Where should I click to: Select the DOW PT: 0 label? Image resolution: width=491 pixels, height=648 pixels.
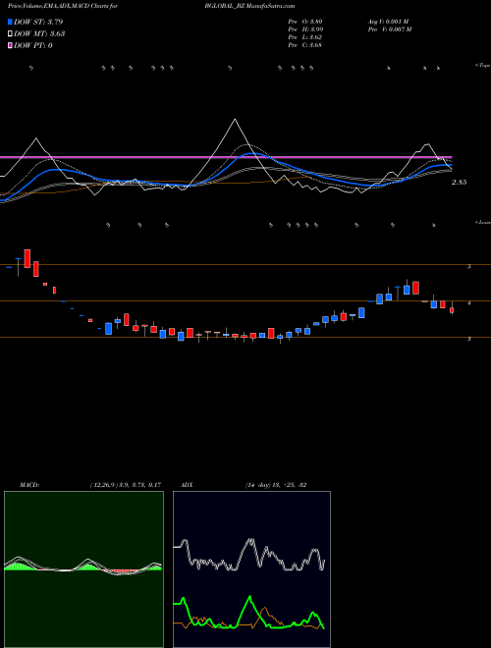tap(33, 45)
